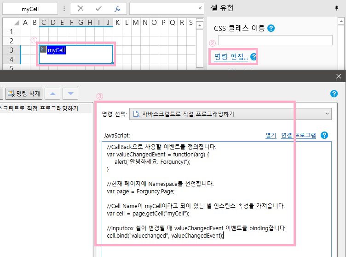Expand the formula bar dropdown arrow
The height and width of the screenshot is (257, 346).
point(200,8)
